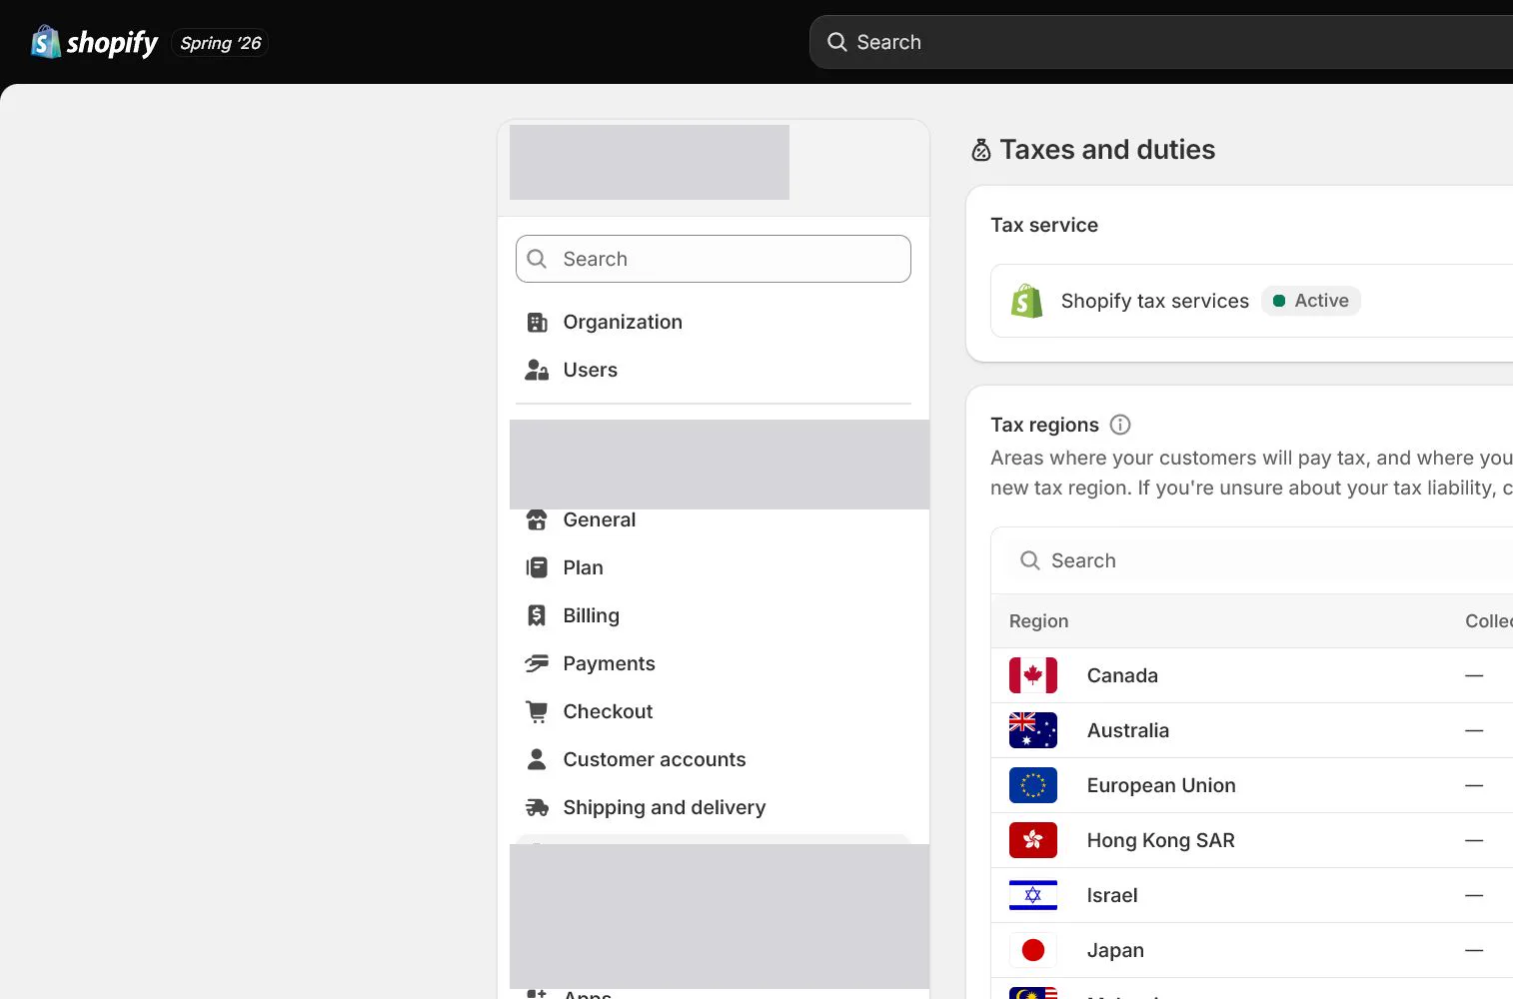
Task: Open the European Union tax region row
Action: click(1251, 785)
